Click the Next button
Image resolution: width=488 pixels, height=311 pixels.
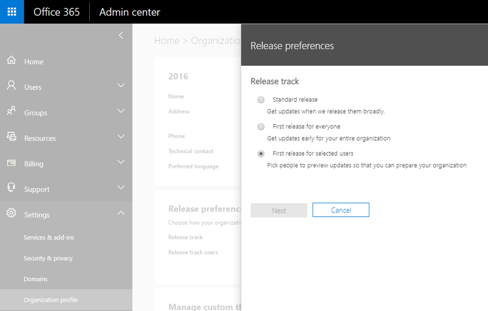click(x=279, y=210)
